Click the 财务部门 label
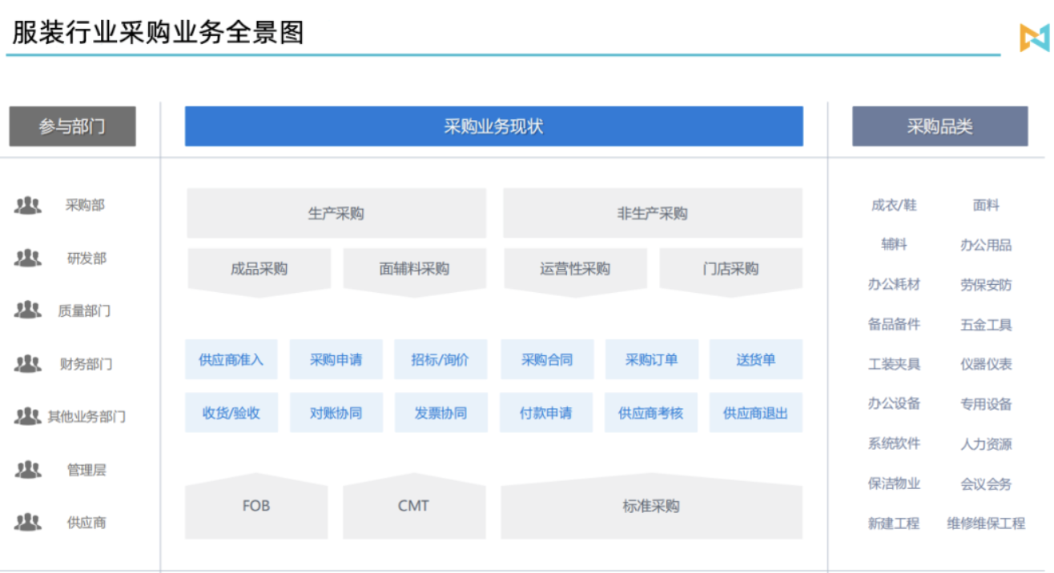The width and height of the screenshot is (1054, 573). point(86,364)
